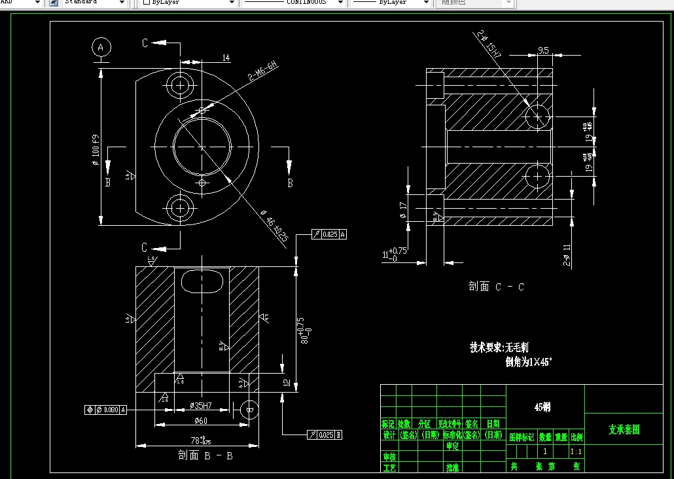
Task: Click the 标记 title block cell
Action: click(x=388, y=424)
